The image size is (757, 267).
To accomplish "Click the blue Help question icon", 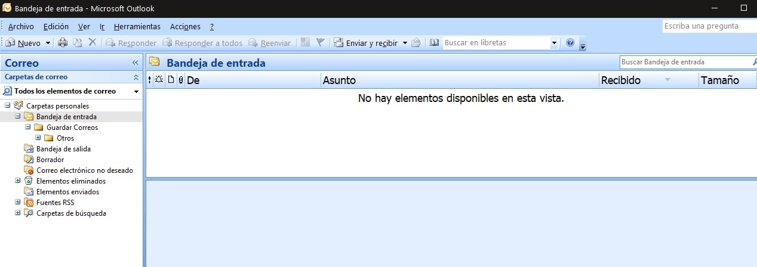I will pos(570,43).
